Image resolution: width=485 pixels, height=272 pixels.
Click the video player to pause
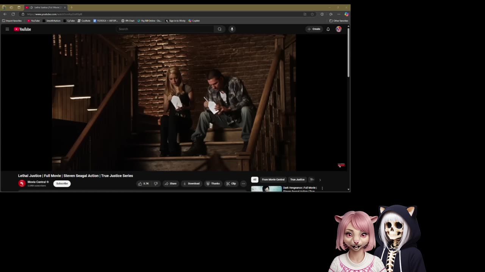coord(174,102)
